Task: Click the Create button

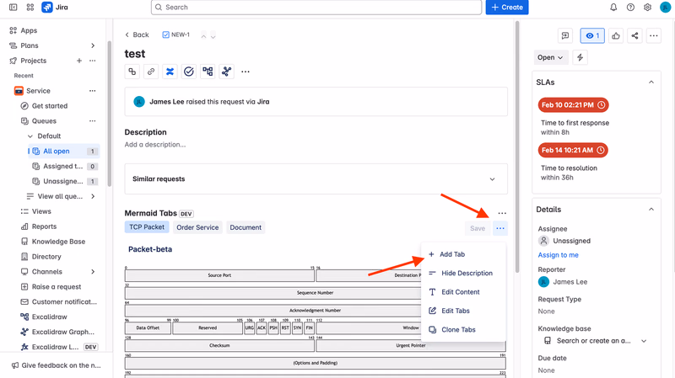Action: [x=507, y=8]
